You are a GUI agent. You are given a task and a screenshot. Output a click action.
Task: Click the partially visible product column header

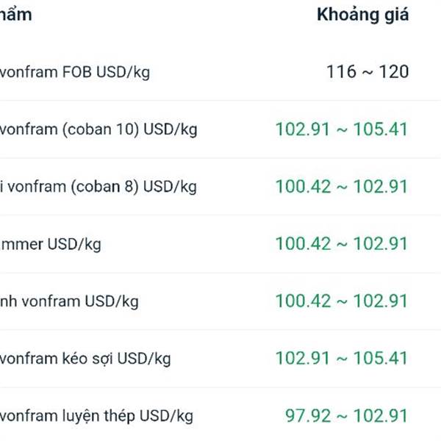[15, 14]
